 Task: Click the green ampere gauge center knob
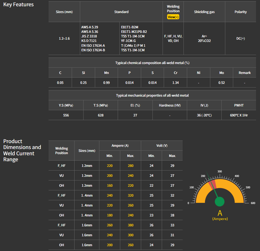(220, 202)
